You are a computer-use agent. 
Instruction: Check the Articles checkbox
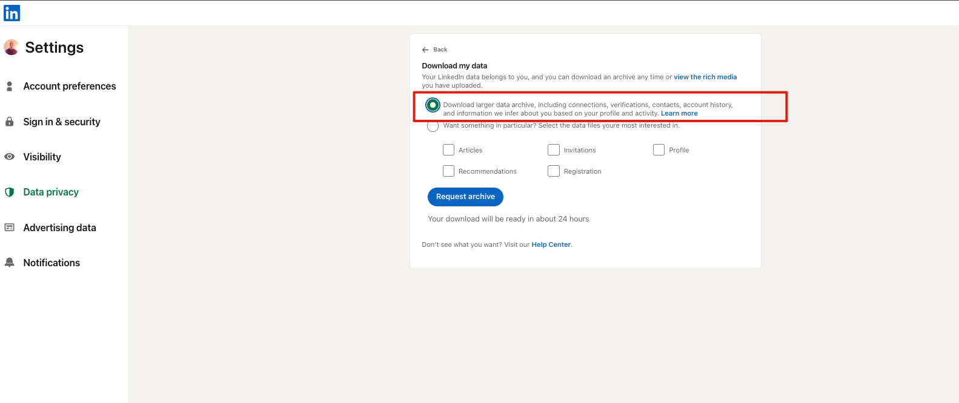(448, 150)
